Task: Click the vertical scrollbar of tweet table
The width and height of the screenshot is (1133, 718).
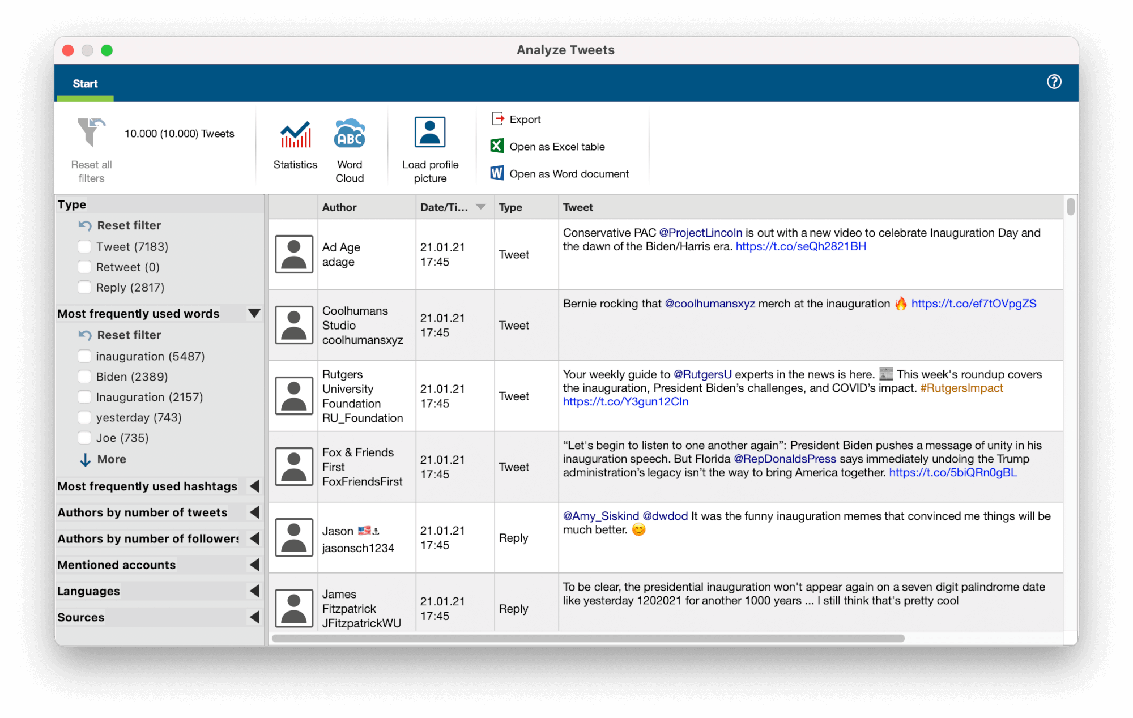Action: [x=1070, y=206]
